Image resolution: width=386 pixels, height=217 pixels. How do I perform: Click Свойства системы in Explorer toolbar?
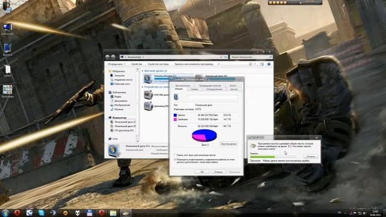(158, 64)
